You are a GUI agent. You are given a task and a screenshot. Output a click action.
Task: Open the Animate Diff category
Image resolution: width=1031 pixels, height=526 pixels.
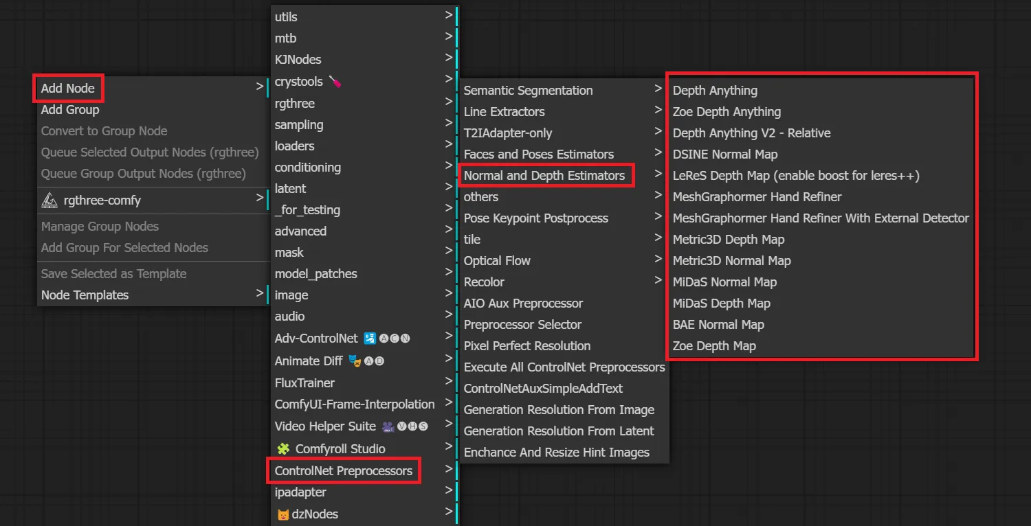coord(364,361)
